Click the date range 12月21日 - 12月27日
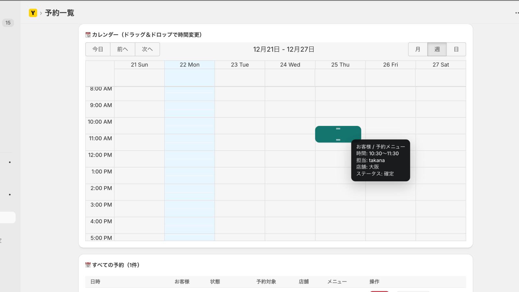Image resolution: width=519 pixels, height=292 pixels. click(283, 49)
